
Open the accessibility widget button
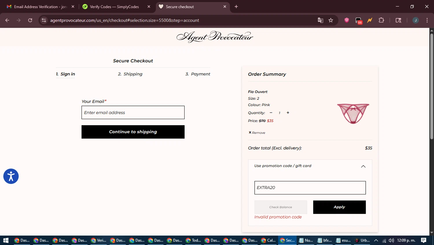(11, 176)
